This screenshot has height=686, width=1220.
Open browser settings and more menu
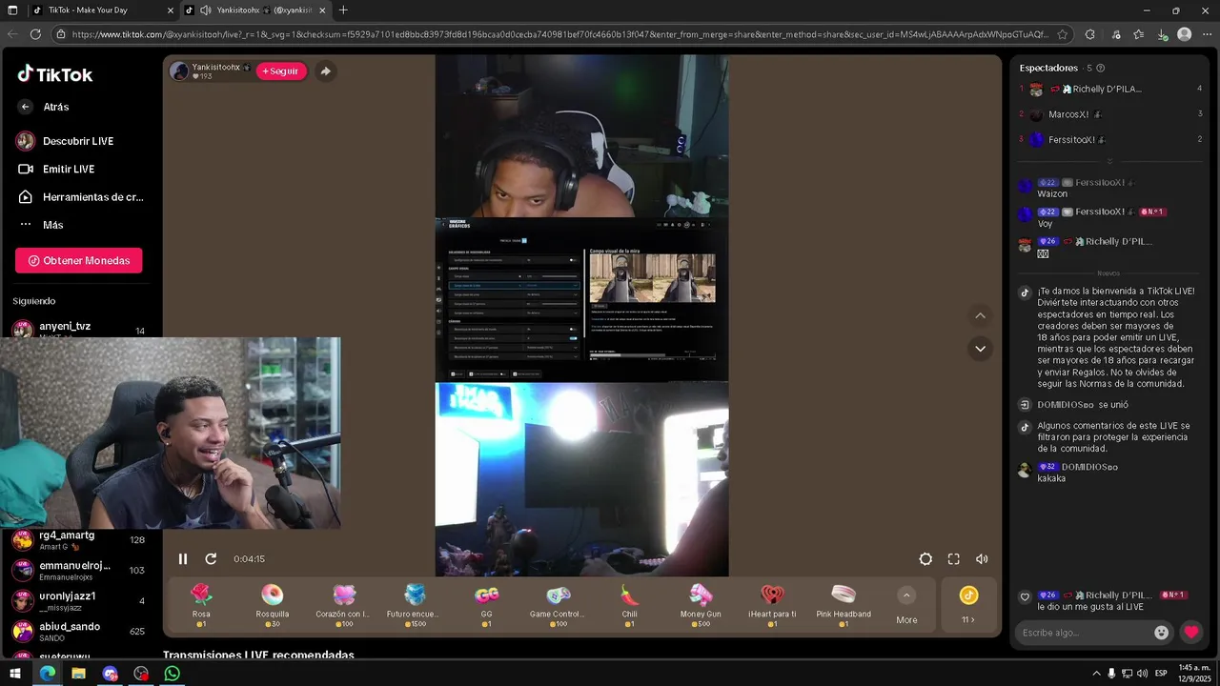point(1207,34)
